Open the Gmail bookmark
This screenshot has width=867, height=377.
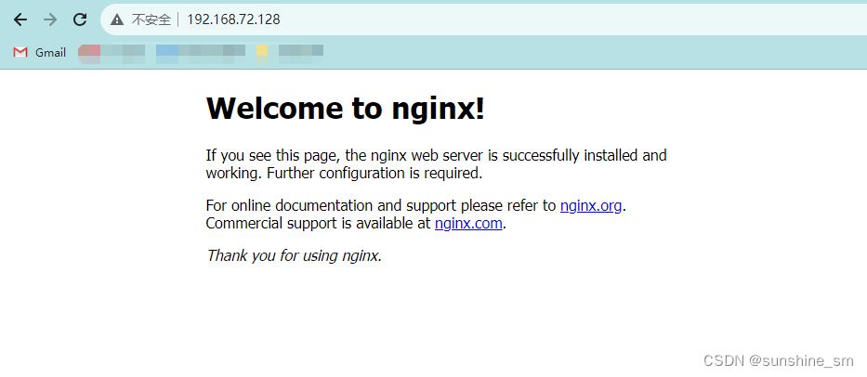point(39,53)
